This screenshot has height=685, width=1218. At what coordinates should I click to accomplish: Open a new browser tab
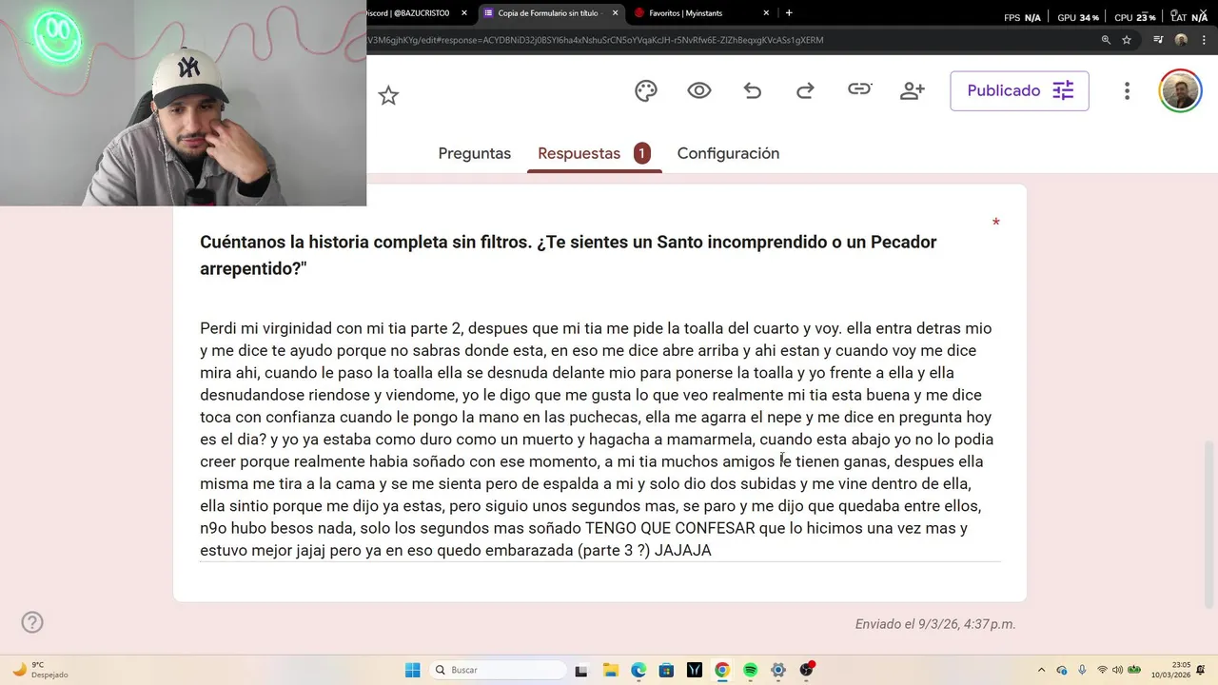pyautogui.click(x=789, y=13)
